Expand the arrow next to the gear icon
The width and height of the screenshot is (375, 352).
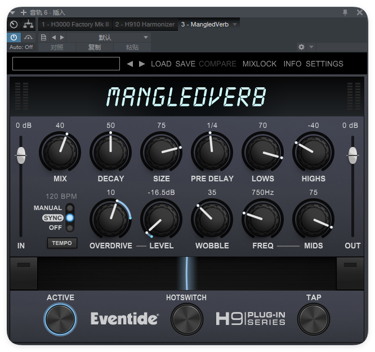311,47
